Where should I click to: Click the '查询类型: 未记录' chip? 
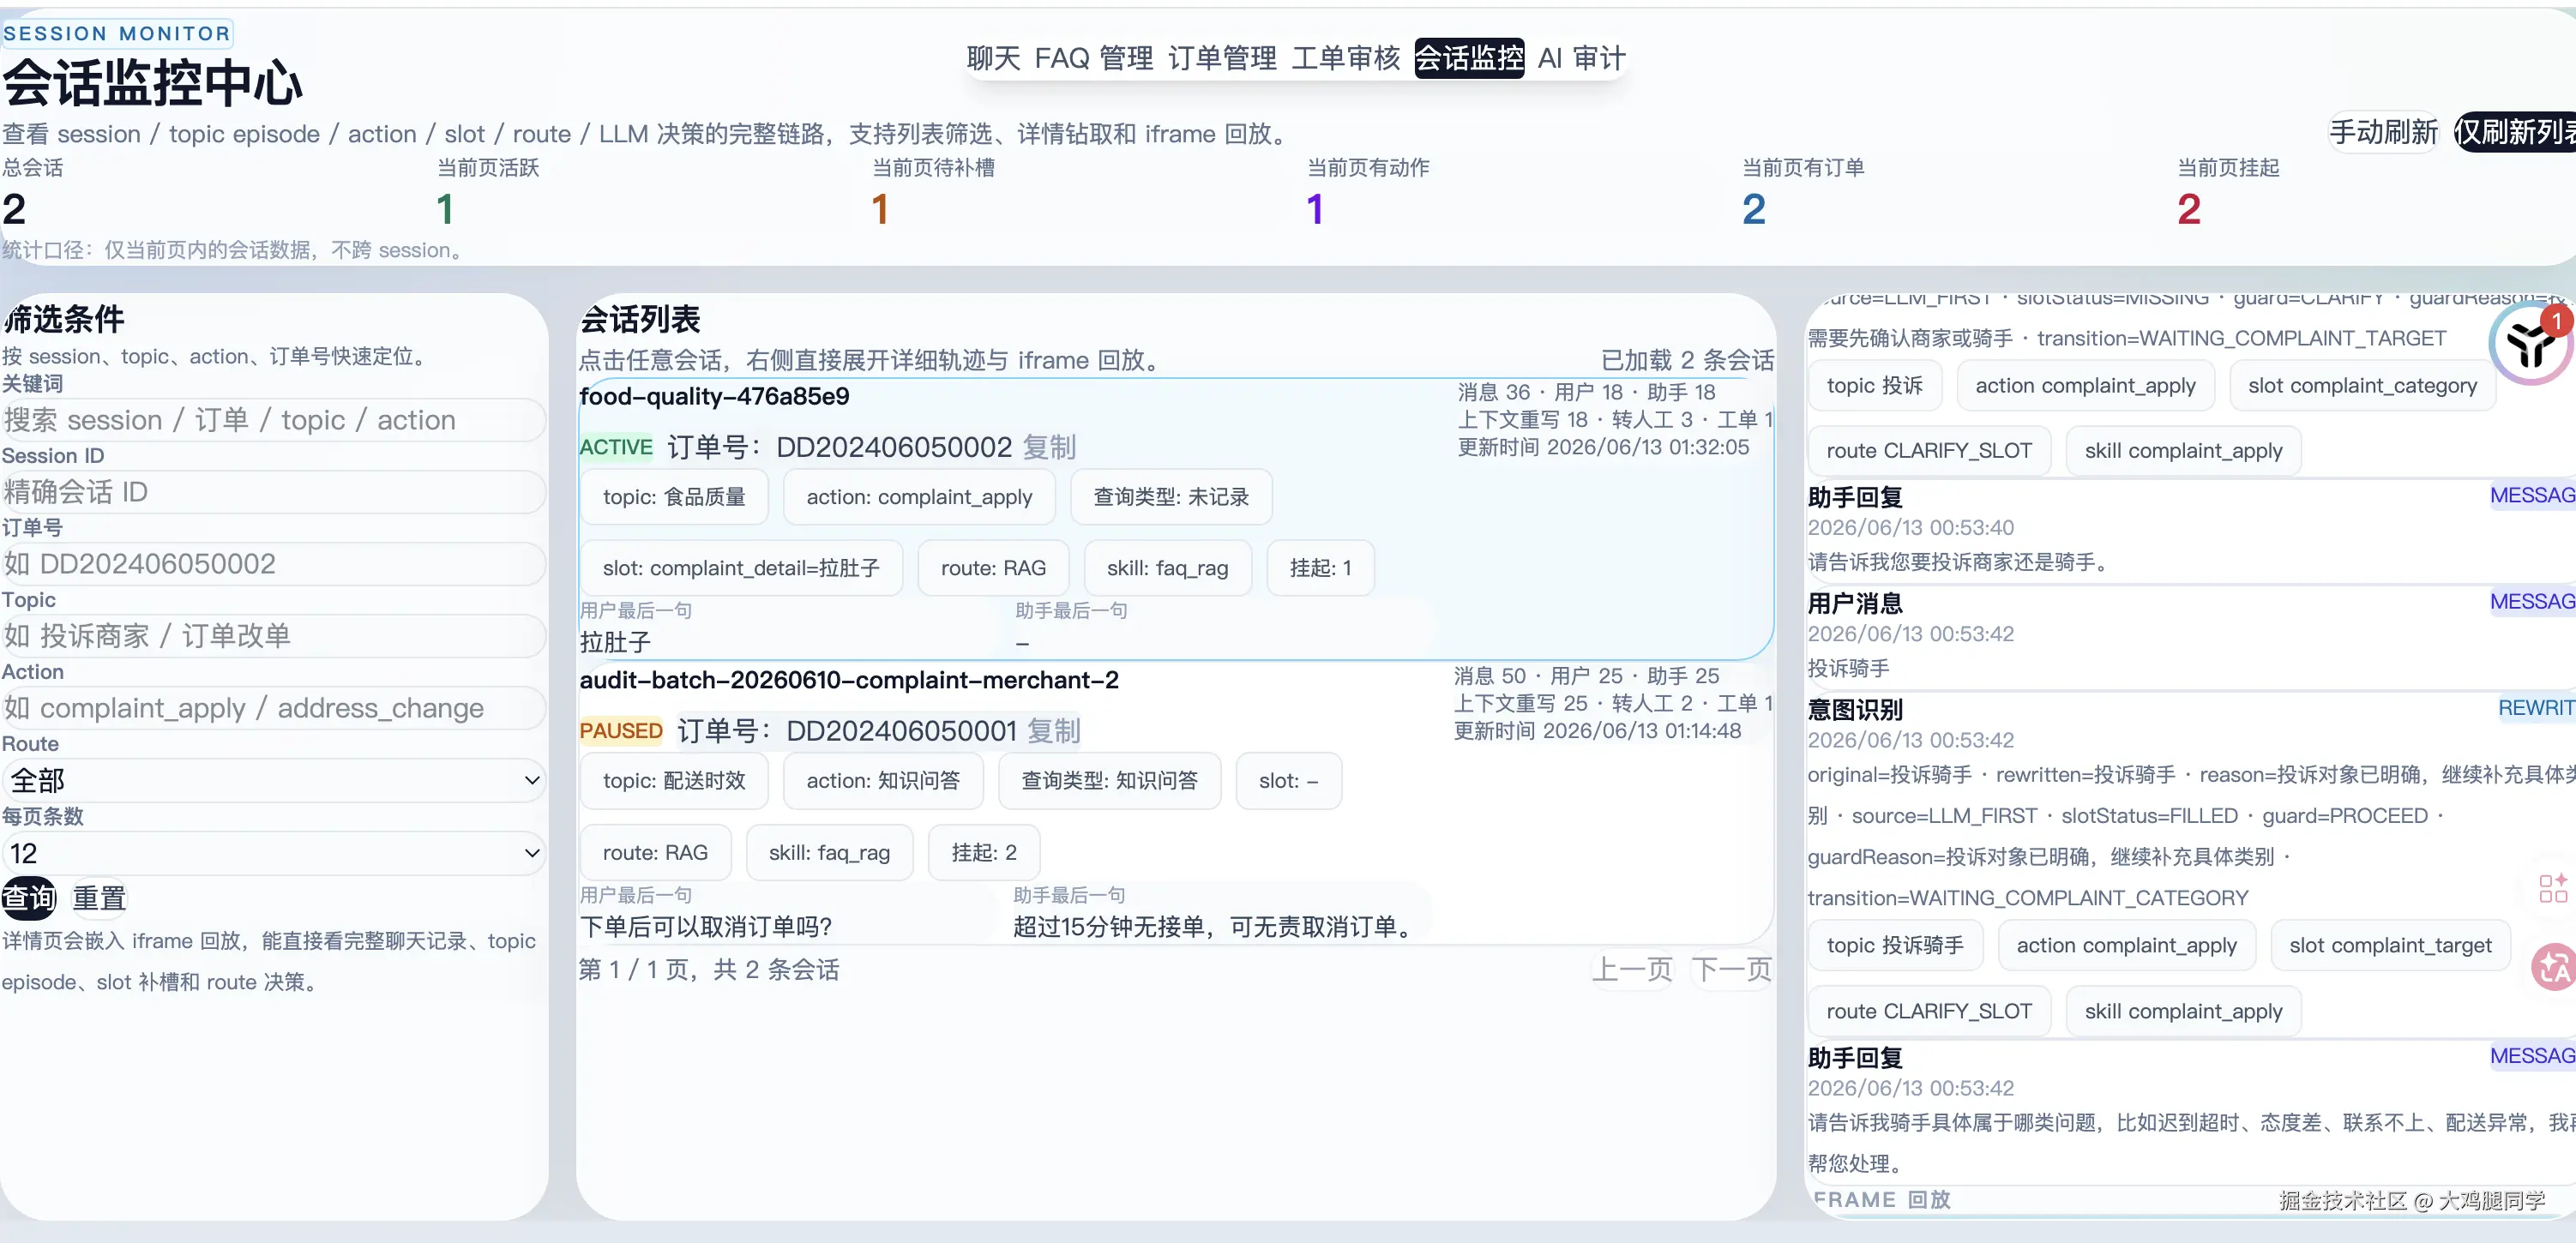(x=1171, y=497)
